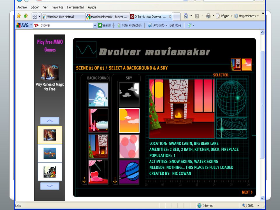Open the Ayuda menu

click(92, 7)
